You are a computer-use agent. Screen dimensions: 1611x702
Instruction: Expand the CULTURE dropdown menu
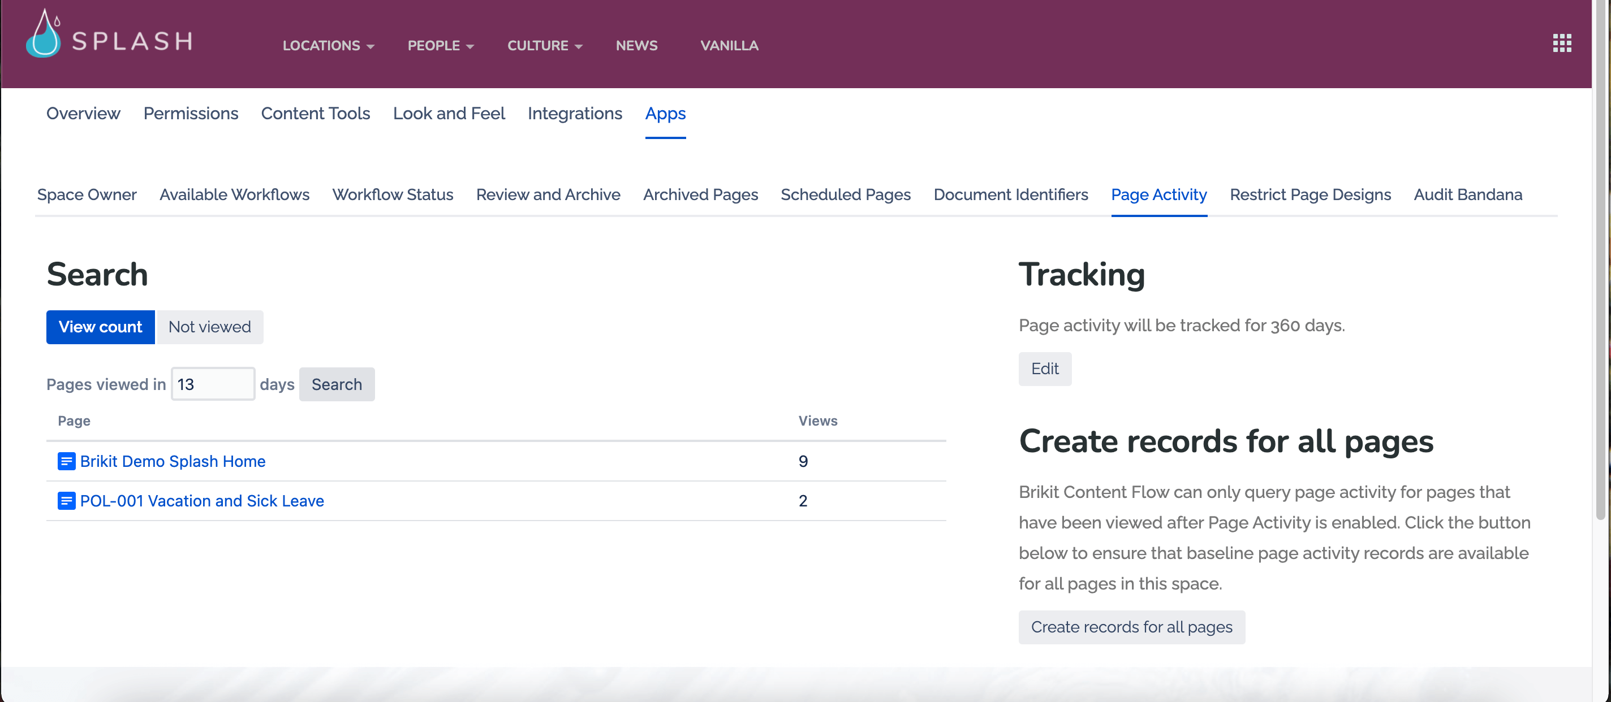pyautogui.click(x=545, y=46)
